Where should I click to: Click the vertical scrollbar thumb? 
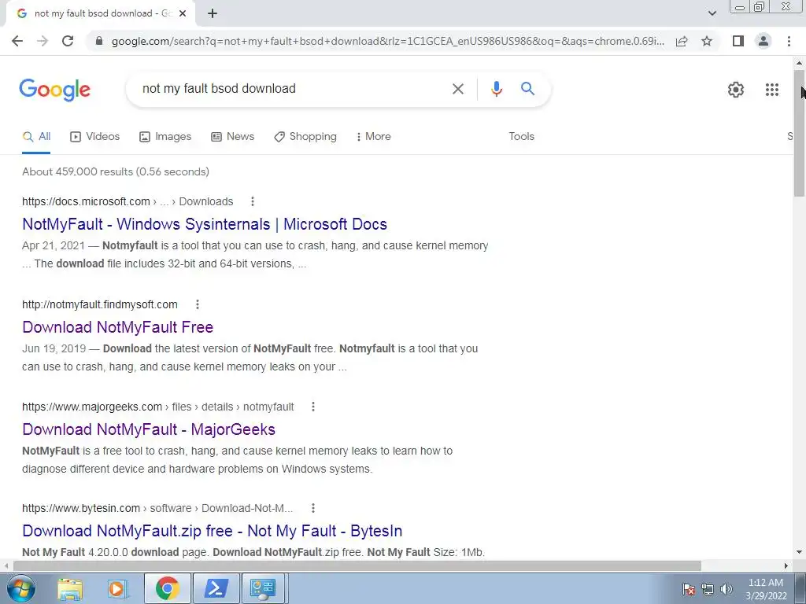[x=800, y=134]
